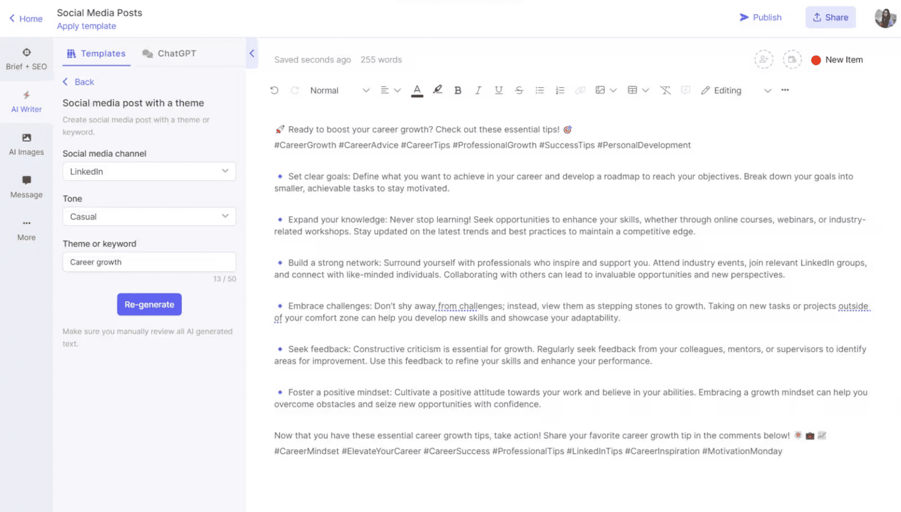Click the Re-generate button
This screenshot has width=901, height=512.
pyautogui.click(x=149, y=304)
